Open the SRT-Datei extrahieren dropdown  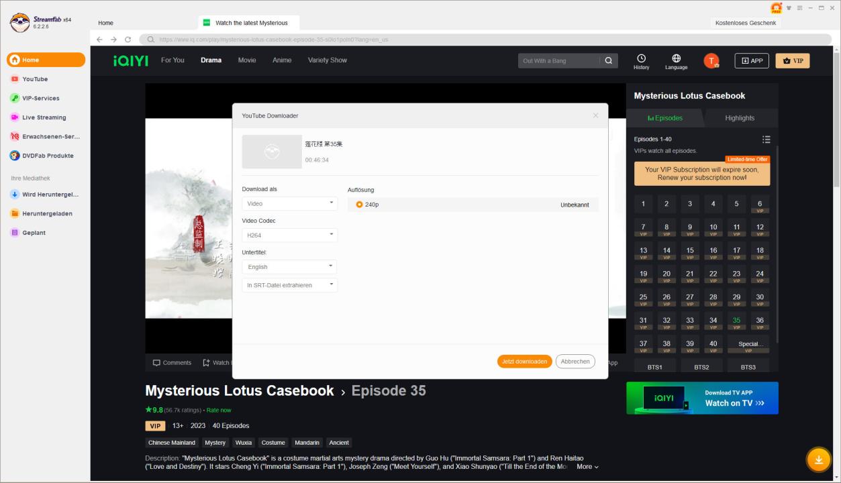[289, 285]
